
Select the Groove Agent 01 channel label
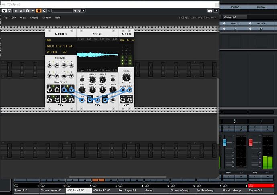[53, 191]
